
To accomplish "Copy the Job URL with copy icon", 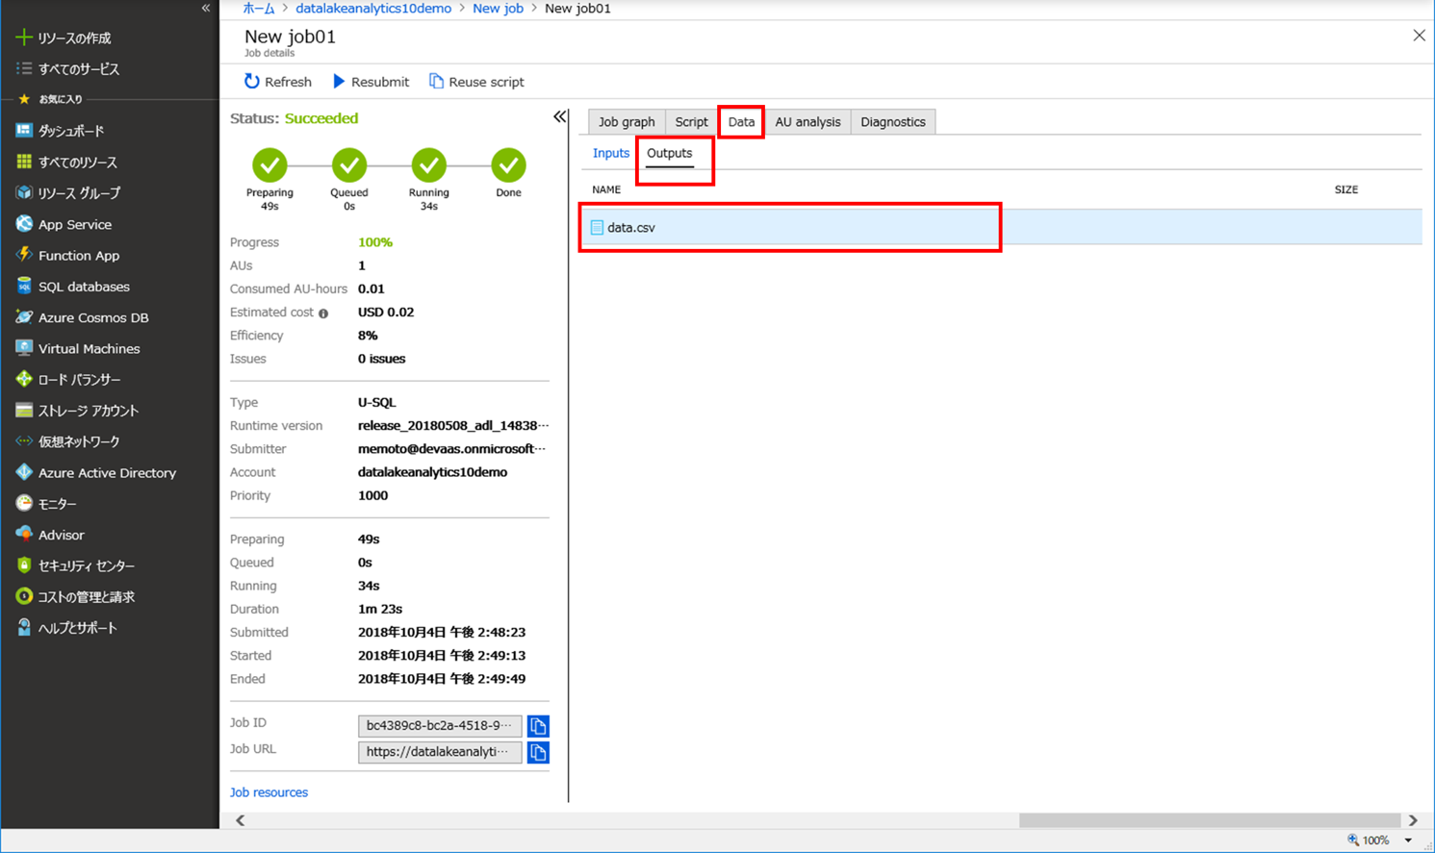I will point(538,752).
